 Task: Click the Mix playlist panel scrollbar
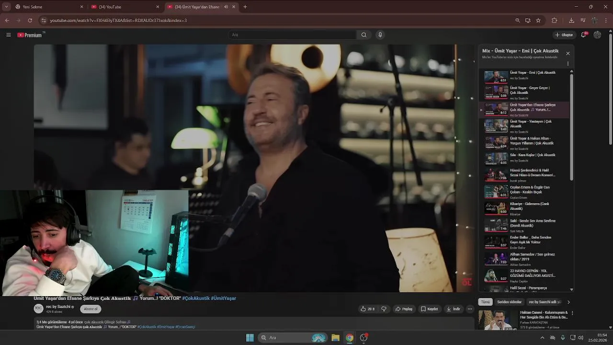tap(571, 127)
